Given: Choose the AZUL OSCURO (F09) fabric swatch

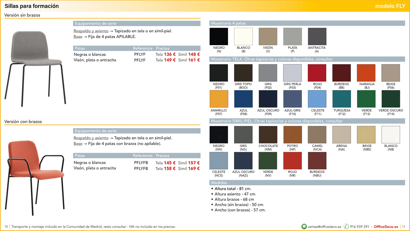Looking at the screenshot, I should point(268,99).
